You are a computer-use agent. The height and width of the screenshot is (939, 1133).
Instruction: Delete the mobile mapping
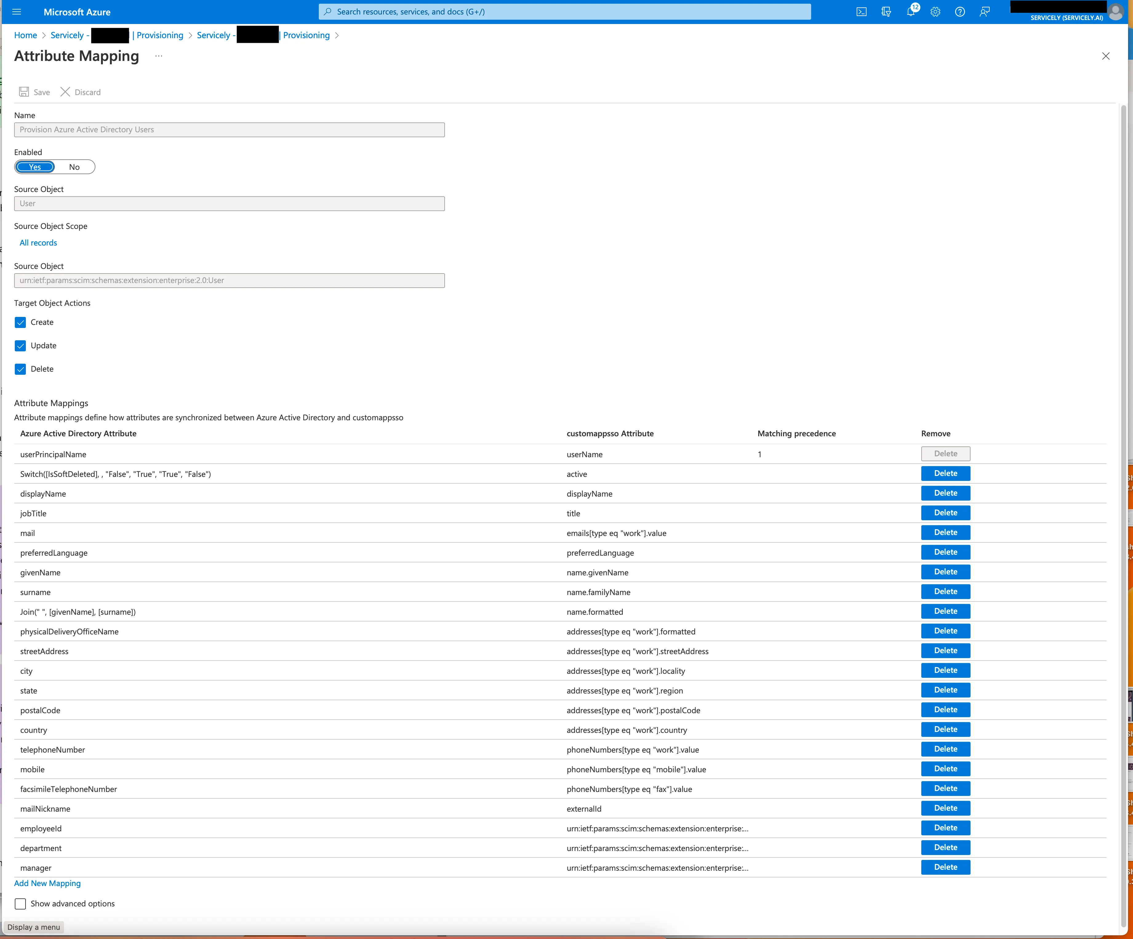(945, 769)
